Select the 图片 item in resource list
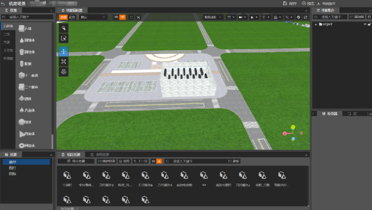The width and height of the screenshot is (372, 210). pyautogui.click(x=12, y=168)
